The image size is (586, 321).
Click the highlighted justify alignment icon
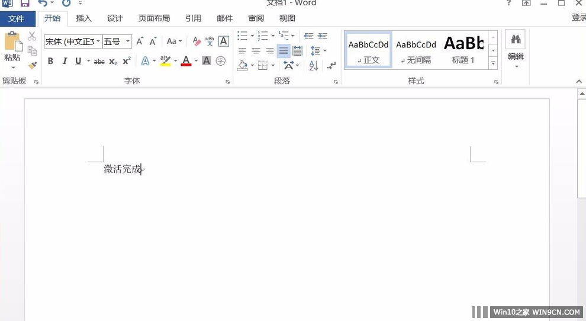284,51
